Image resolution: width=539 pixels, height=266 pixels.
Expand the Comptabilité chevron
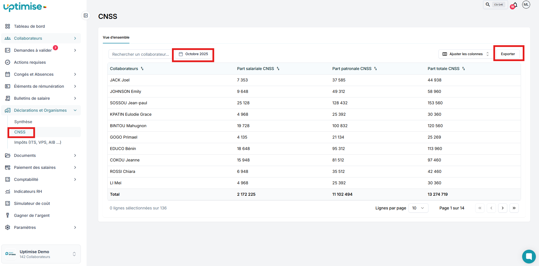(x=75, y=179)
